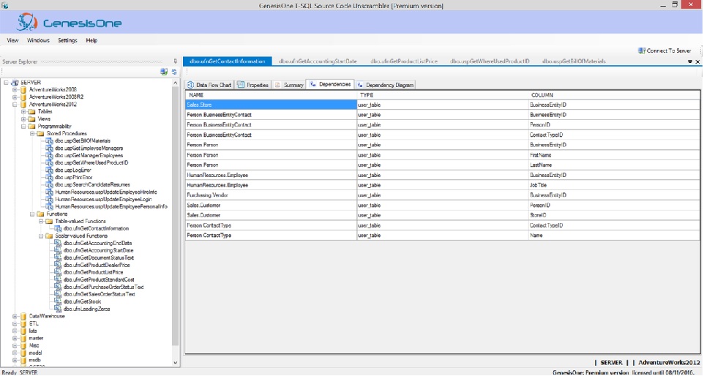This screenshot has height=376, width=704.
Task: Click the SERVER node computer icon
Action: tap(15, 83)
